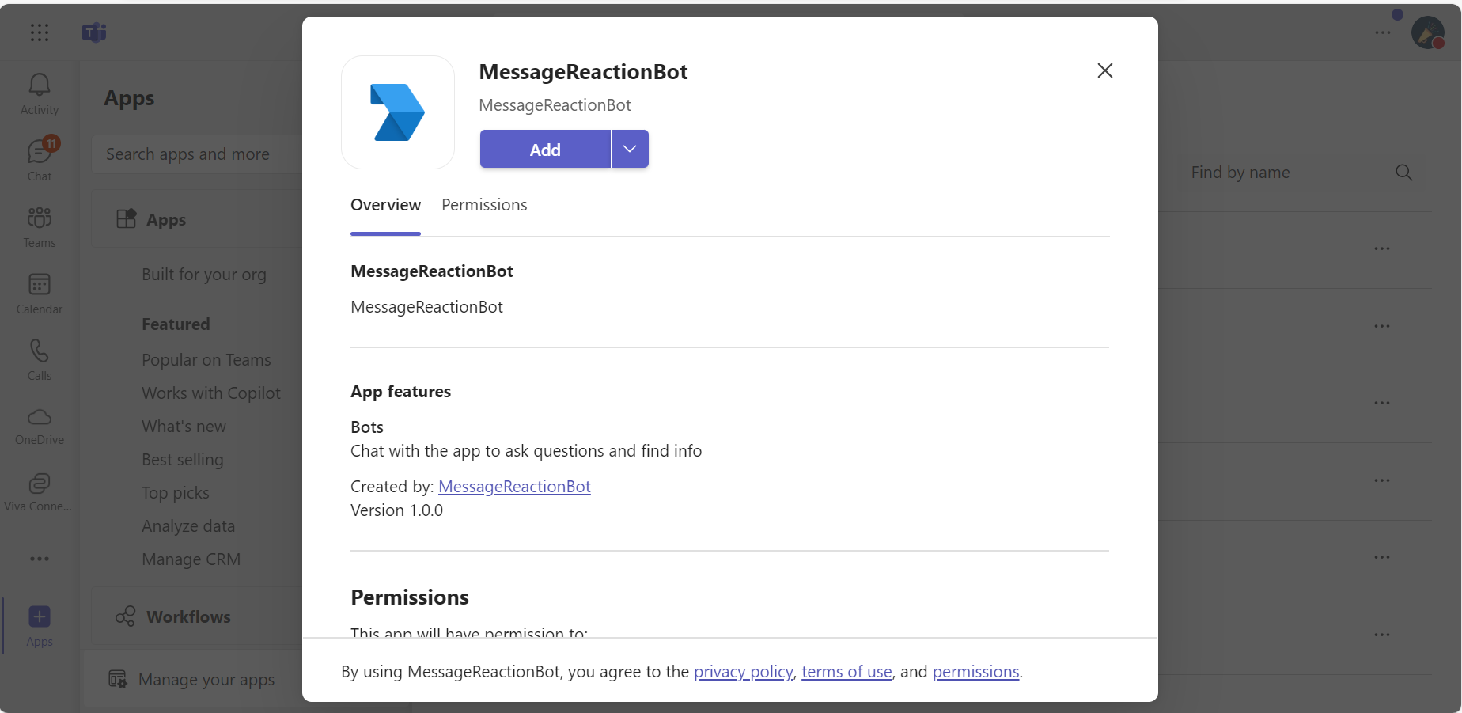1462x713 pixels.
Task: Select Works with Copilot category
Action: [211, 393]
